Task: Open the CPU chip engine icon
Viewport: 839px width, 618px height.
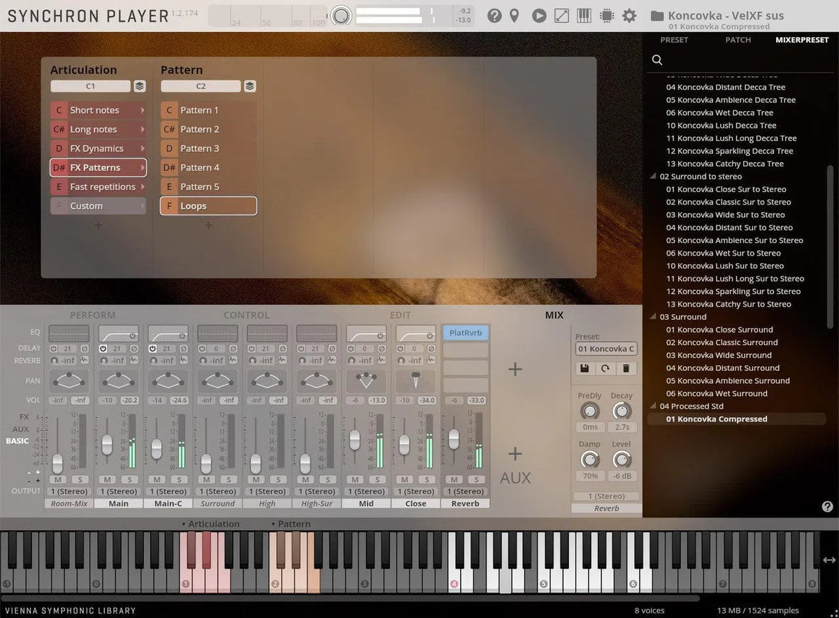Action: (x=607, y=15)
